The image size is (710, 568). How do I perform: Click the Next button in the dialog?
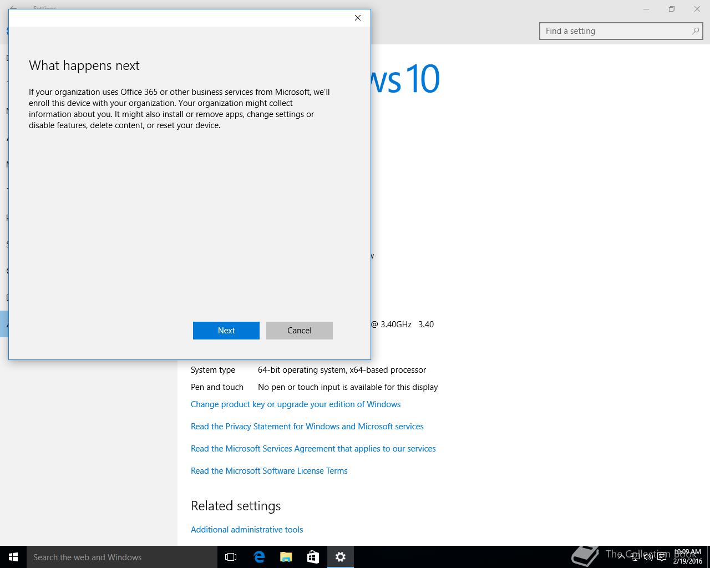click(x=226, y=330)
